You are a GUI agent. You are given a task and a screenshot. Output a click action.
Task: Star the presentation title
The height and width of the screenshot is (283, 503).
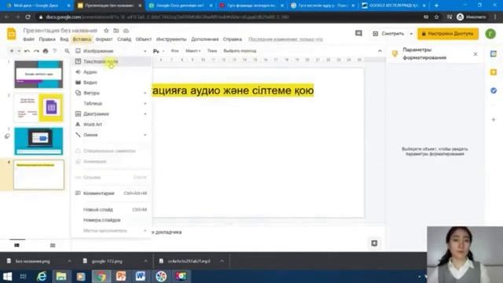(x=106, y=31)
